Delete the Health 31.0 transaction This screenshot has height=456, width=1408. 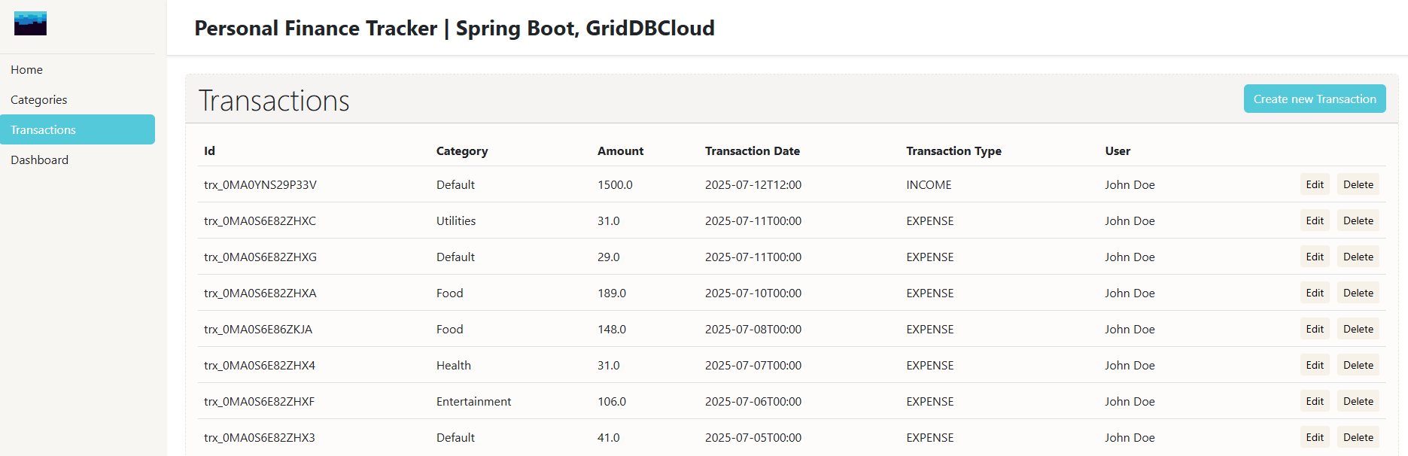tap(1358, 365)
